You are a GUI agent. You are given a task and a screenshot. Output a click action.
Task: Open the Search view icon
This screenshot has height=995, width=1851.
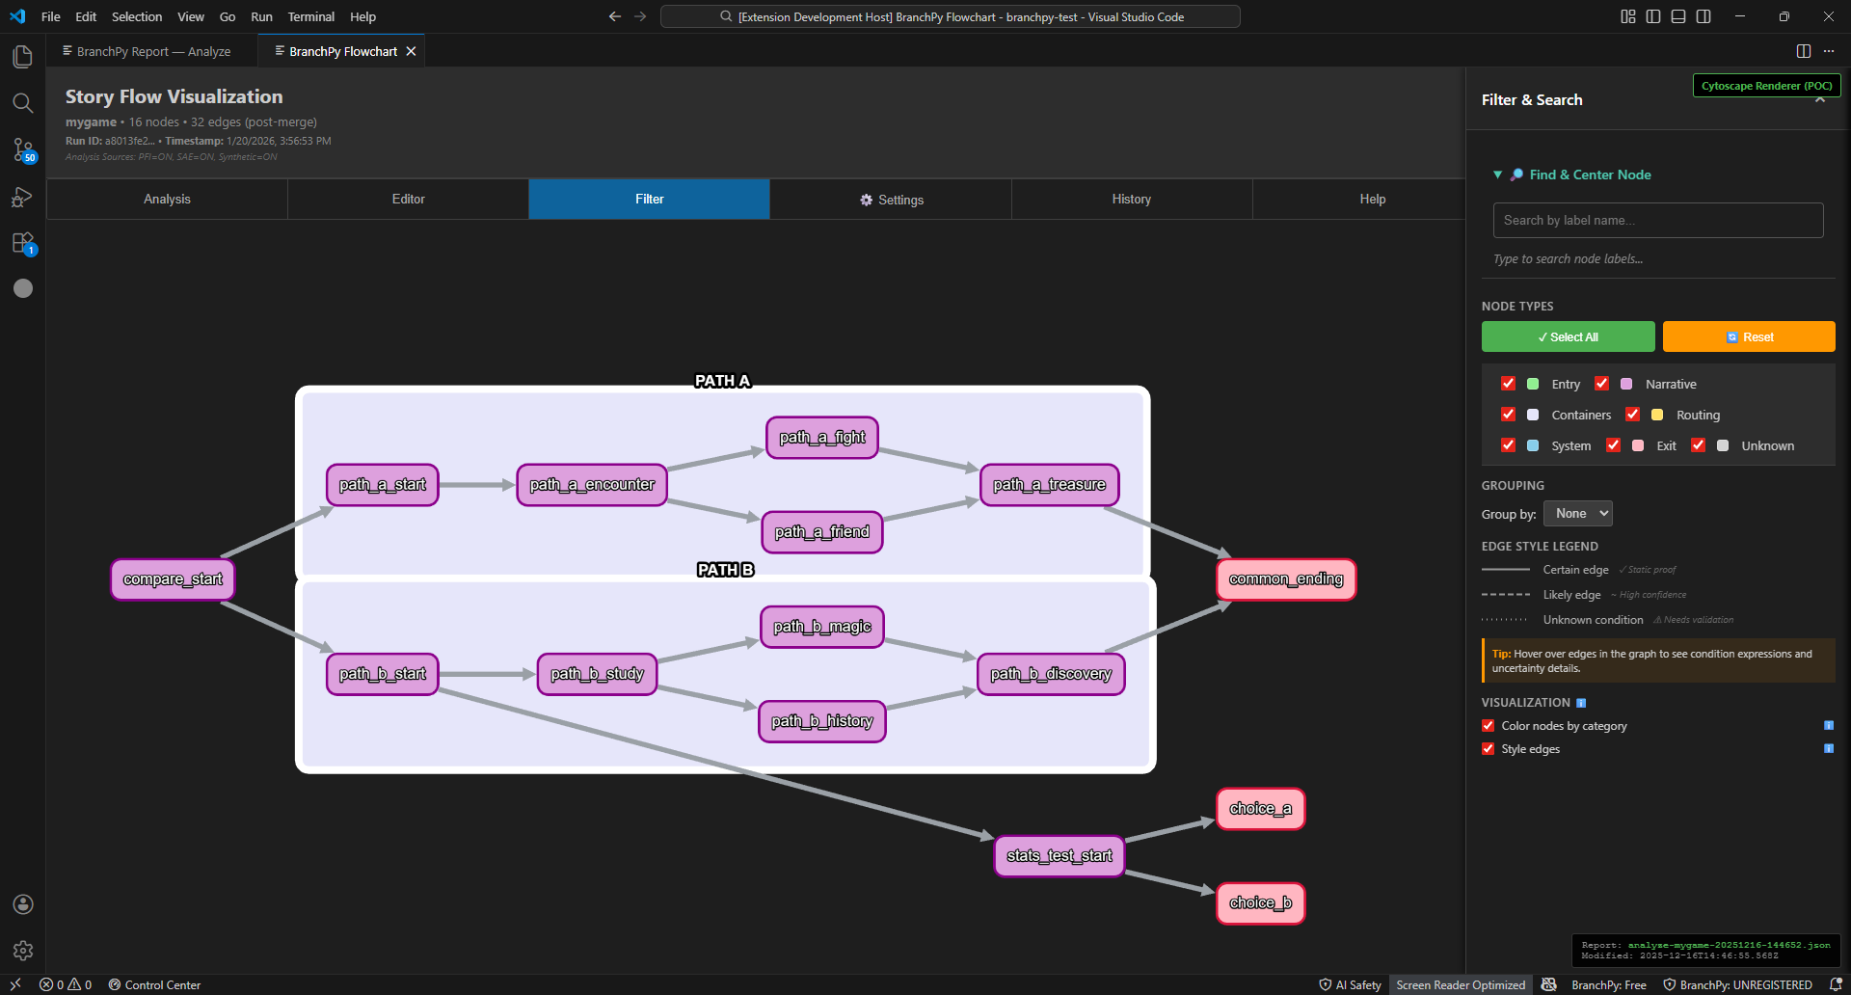[x=23, y=103]
